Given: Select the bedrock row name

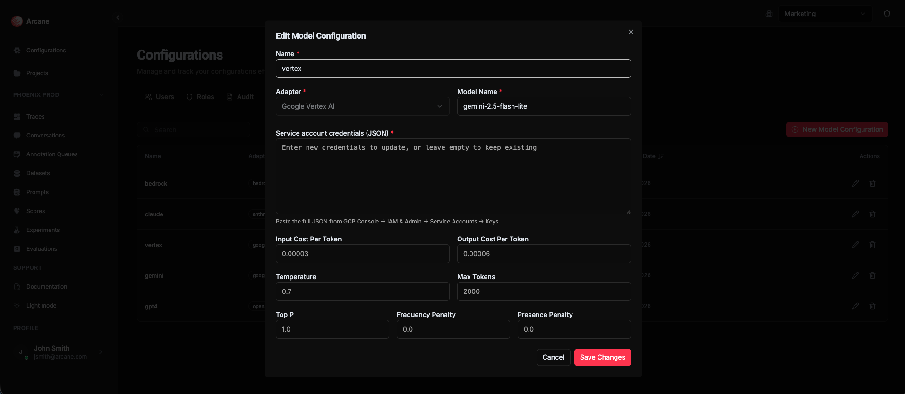Looking at the screenshot, I should click(x=156, y=184).
